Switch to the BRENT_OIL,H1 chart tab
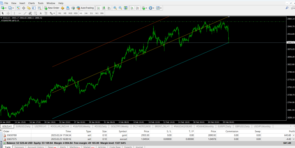The image size is (295, 148). click(162, 126)
